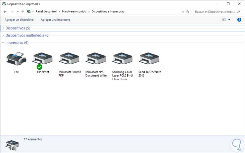The height and width of the screenshot is (153, 245).
Task: Open chevron before Panel de control breadcrumb
Action: [33, 12]
